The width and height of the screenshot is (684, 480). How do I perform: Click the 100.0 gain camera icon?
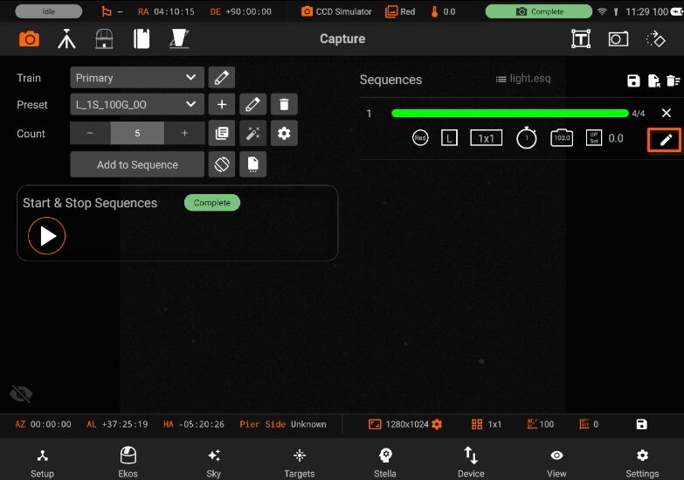coord(562,137)
